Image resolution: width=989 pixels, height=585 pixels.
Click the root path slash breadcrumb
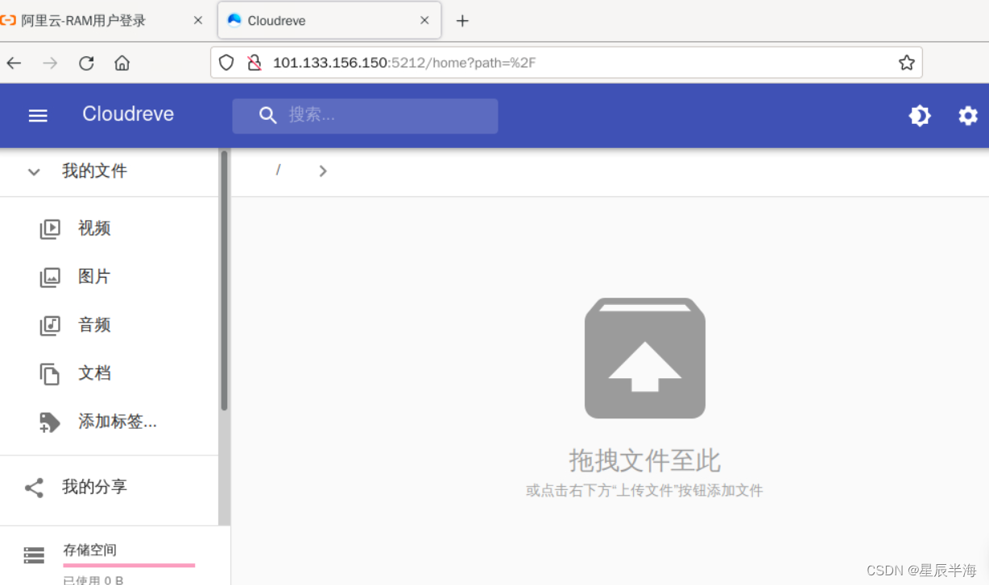[278, 170]
